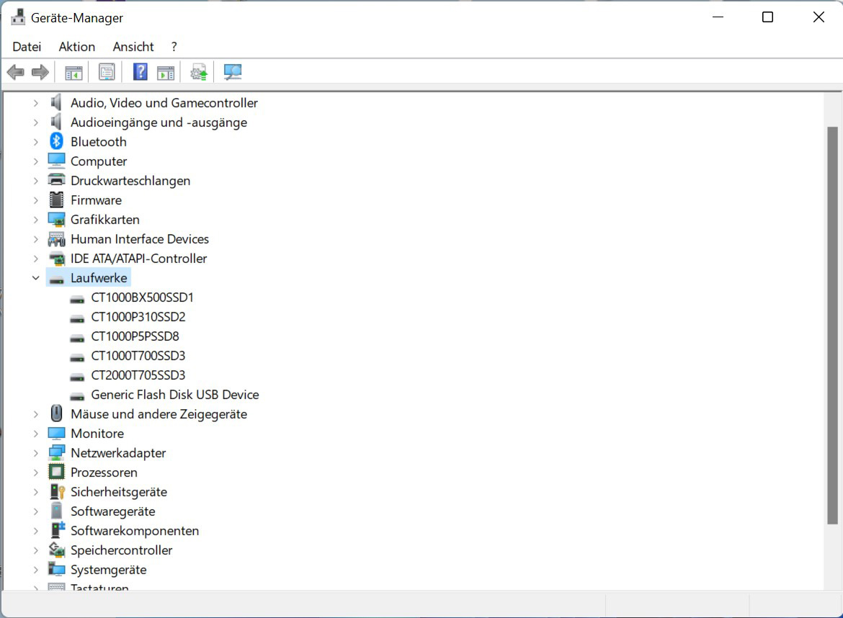Viewport: 843px width, 618px height.
Task: Expand the Systemgeräte node via its chevron
Action: (35, 570)
